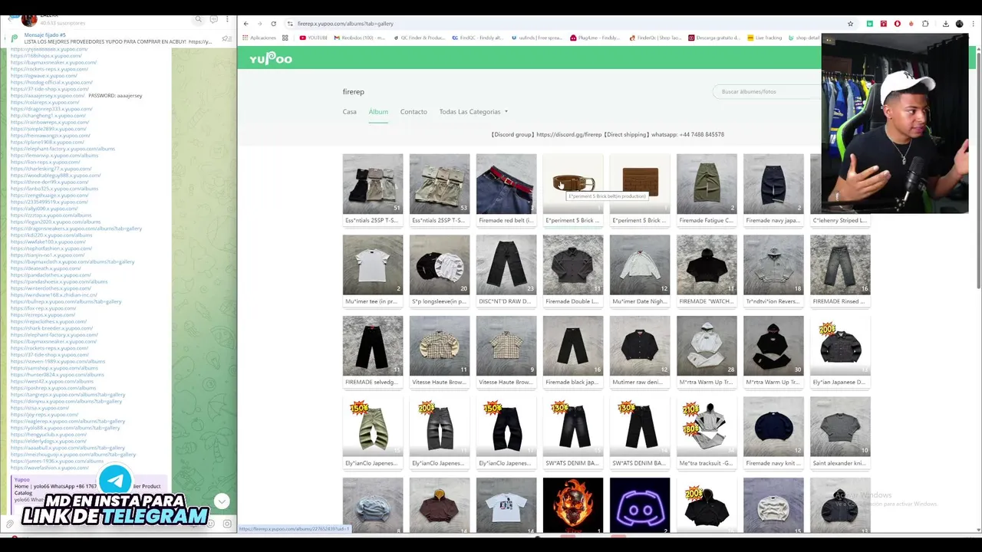Click the browser address bar URL
Image resolution: width=982 pixels, height=552 pixels.
(x=345, y=24)
